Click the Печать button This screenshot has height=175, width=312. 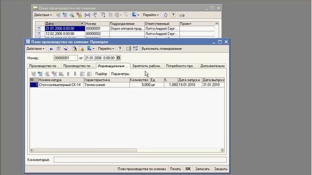click(175, 169)
